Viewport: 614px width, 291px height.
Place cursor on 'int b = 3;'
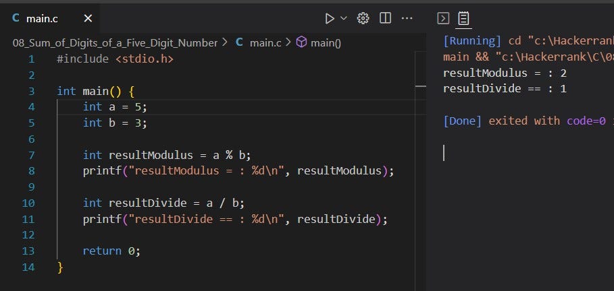(115, 123)
